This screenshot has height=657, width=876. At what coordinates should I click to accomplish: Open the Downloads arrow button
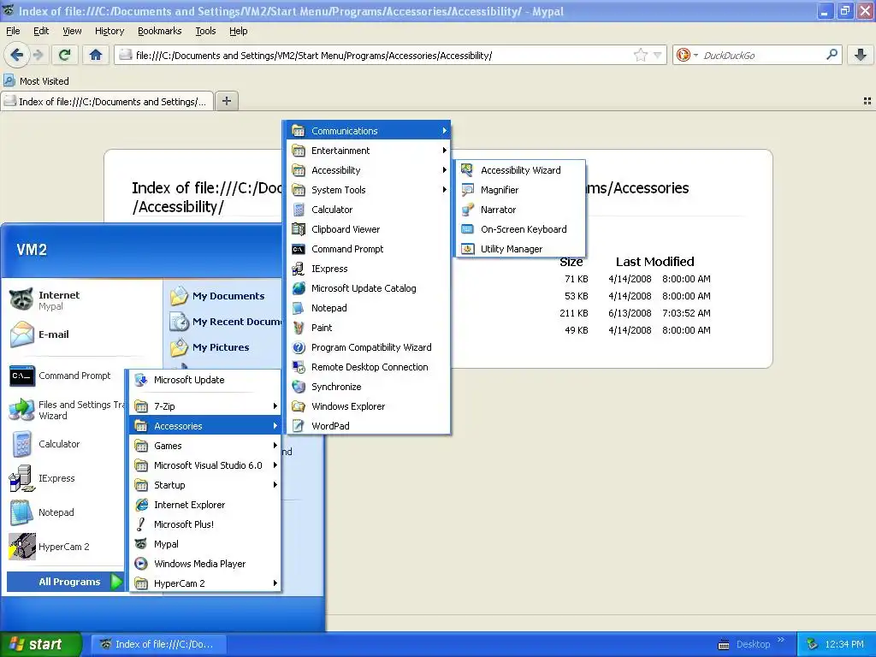[x=861, y=55]
